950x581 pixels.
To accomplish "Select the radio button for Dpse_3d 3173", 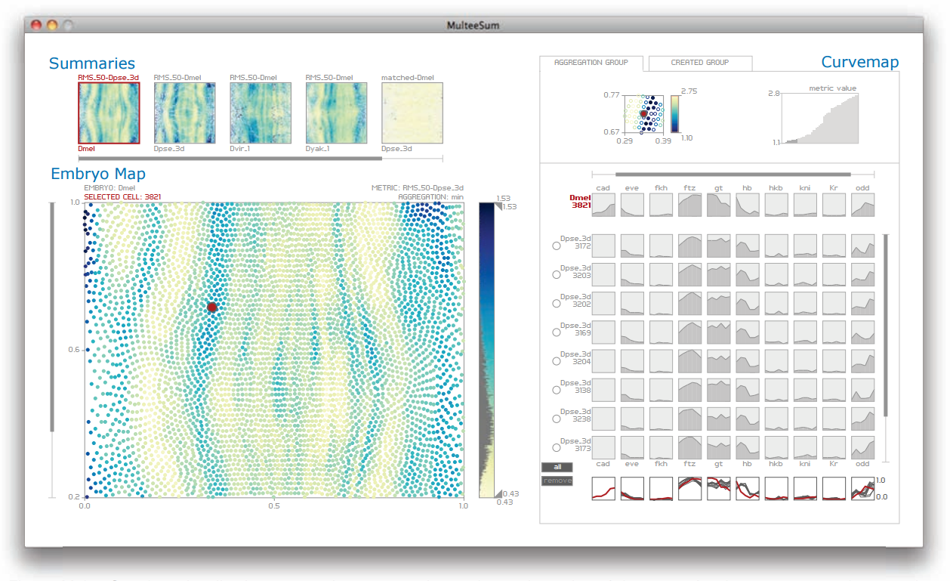I will 557,447.
